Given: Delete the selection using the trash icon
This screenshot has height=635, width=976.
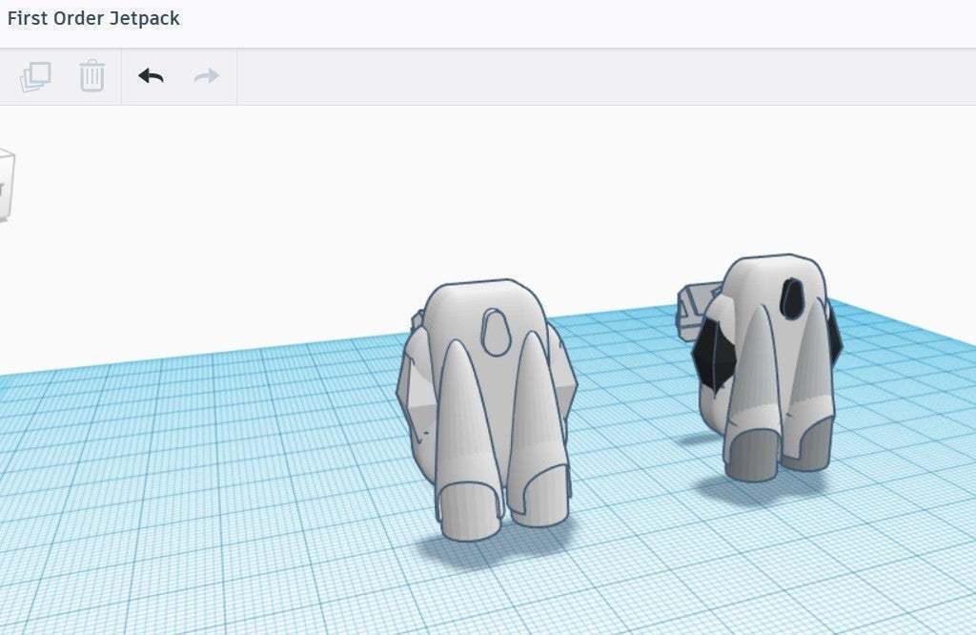Looking at the screenshot, I should coord(91,76).
